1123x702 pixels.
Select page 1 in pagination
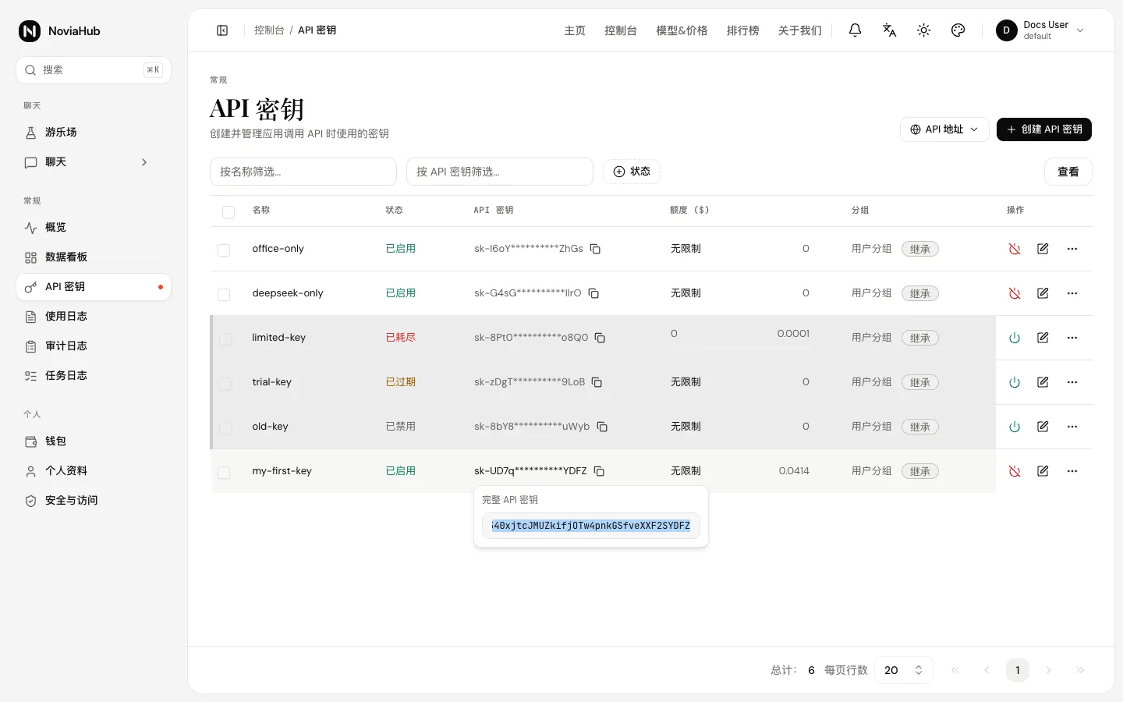(x=1018, y=670)
